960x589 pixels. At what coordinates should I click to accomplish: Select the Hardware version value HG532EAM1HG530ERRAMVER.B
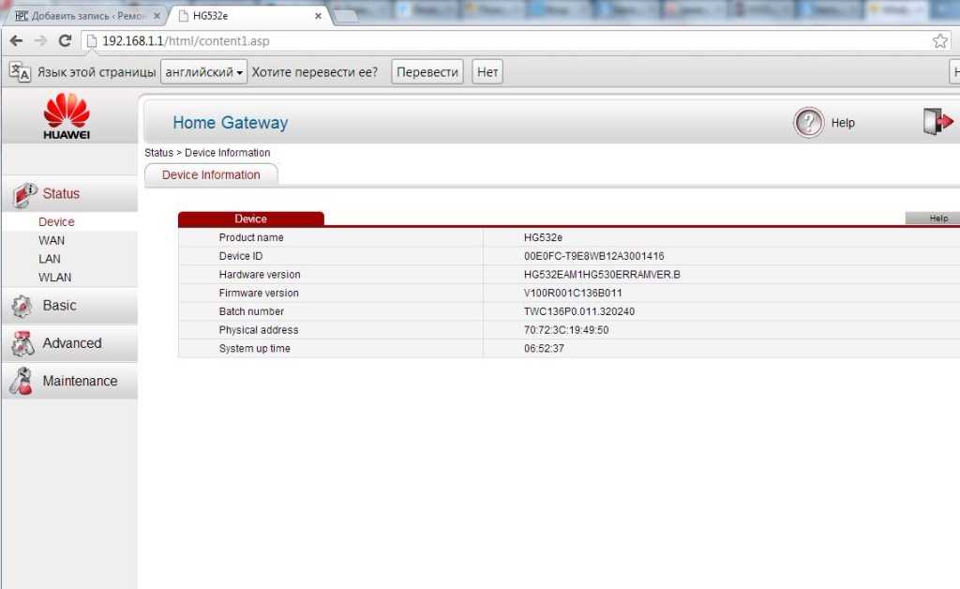602,274
